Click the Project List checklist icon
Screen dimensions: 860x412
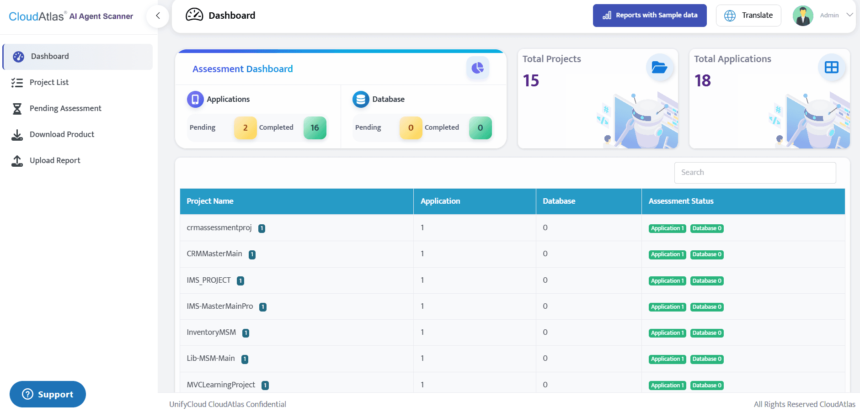(x=17, y=83)
